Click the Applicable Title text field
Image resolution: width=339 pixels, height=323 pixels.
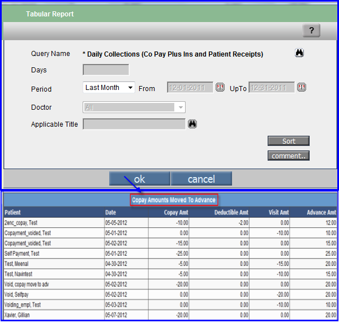coord(134,124)
